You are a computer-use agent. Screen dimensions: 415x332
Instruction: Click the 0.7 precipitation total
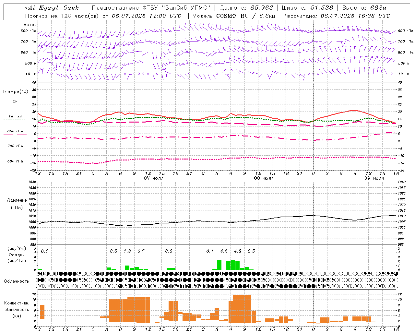coord(141,251)
